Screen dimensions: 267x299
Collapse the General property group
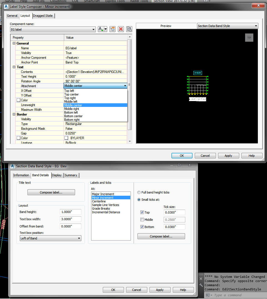pos(14,43)
